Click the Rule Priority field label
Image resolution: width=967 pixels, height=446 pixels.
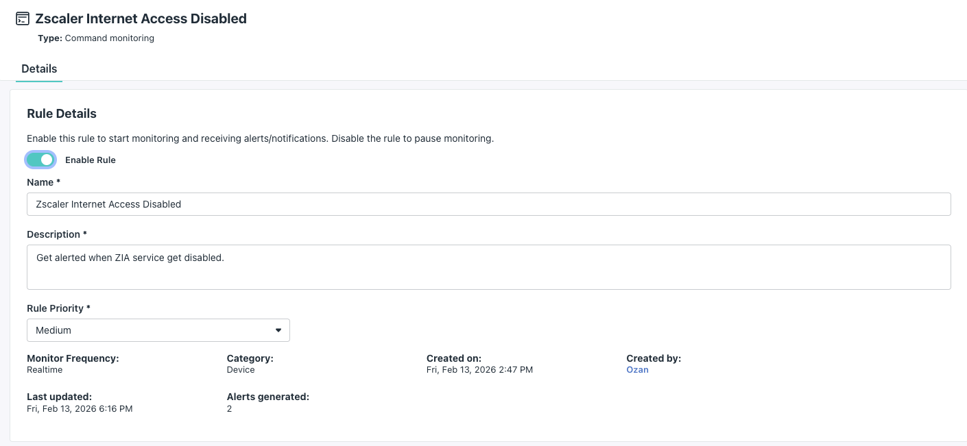click(x=58, y=308)
